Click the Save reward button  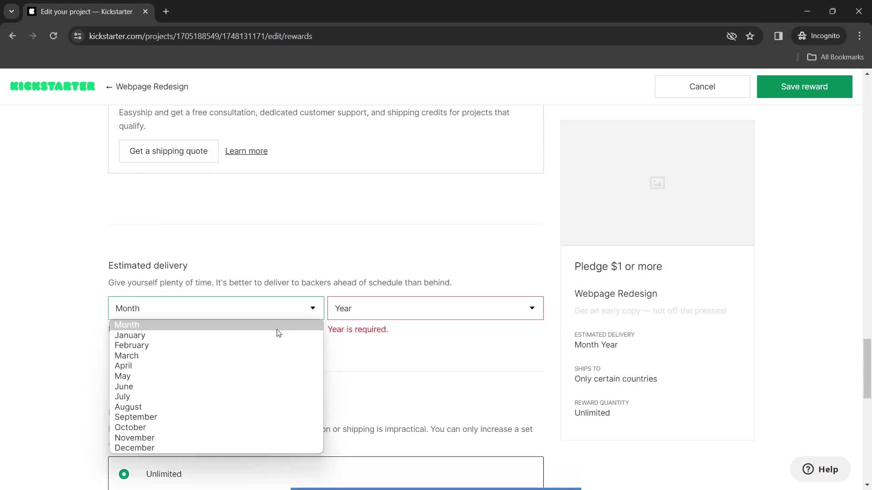(x=804, y=86)
